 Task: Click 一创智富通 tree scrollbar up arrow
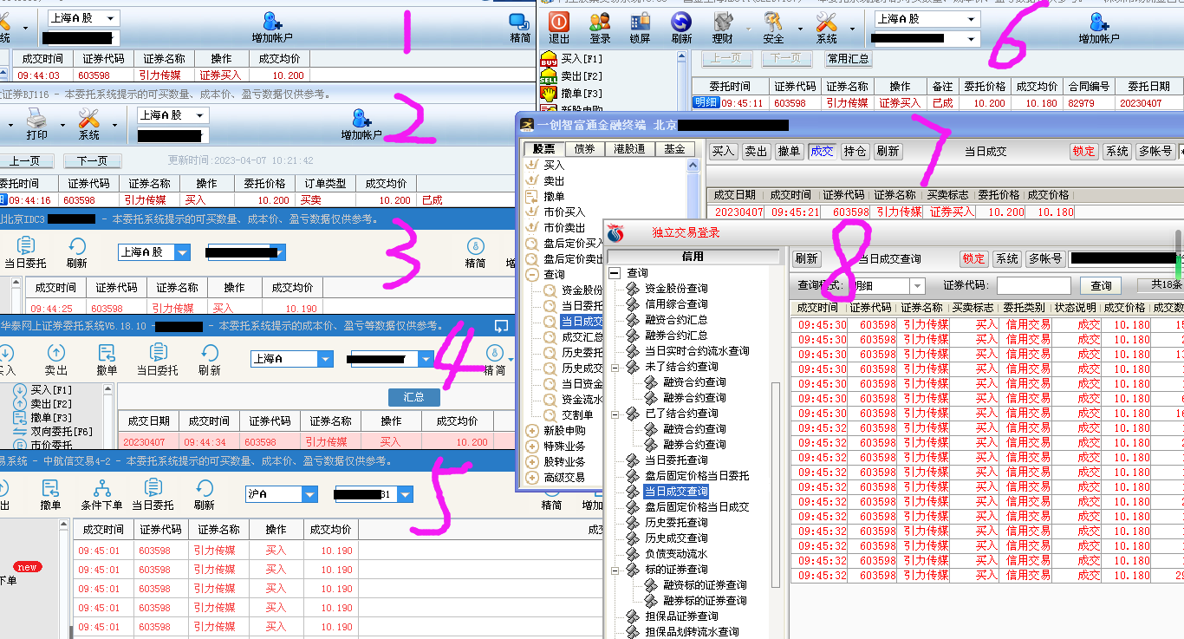coord(693,165)
